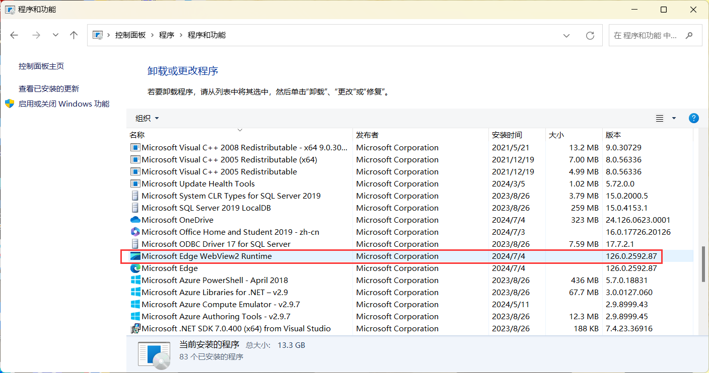Expand the address bar history dropdown
709x373 pixels.
[566, 36]
